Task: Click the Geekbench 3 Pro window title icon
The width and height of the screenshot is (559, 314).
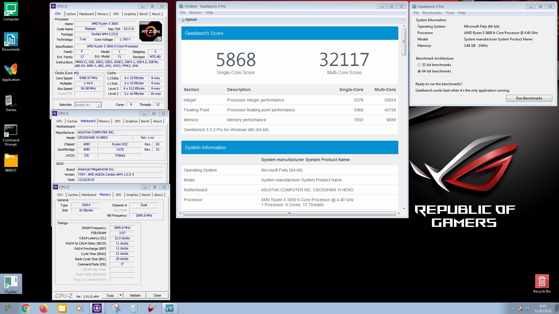Action: pyautogui.click(x=414, y=6)
